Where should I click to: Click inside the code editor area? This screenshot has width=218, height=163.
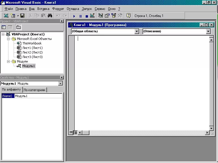(142, 83)
